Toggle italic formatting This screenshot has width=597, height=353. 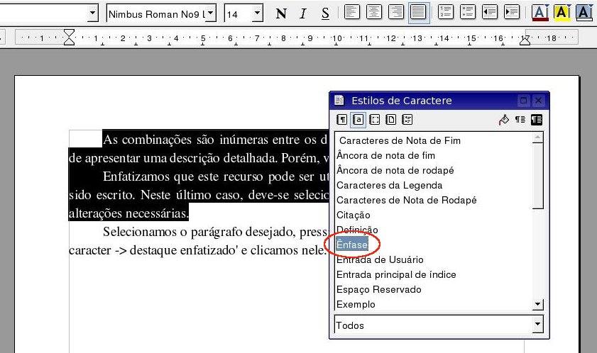[303, 13]
